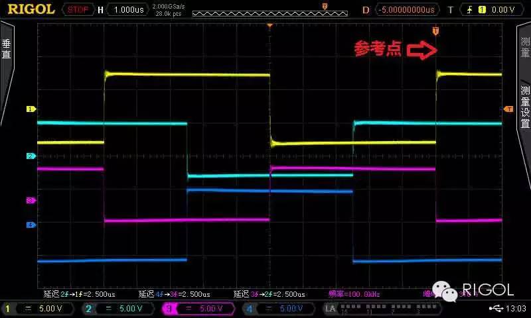
Task: Click the T trigger label in the top bar
Action: 451,10
